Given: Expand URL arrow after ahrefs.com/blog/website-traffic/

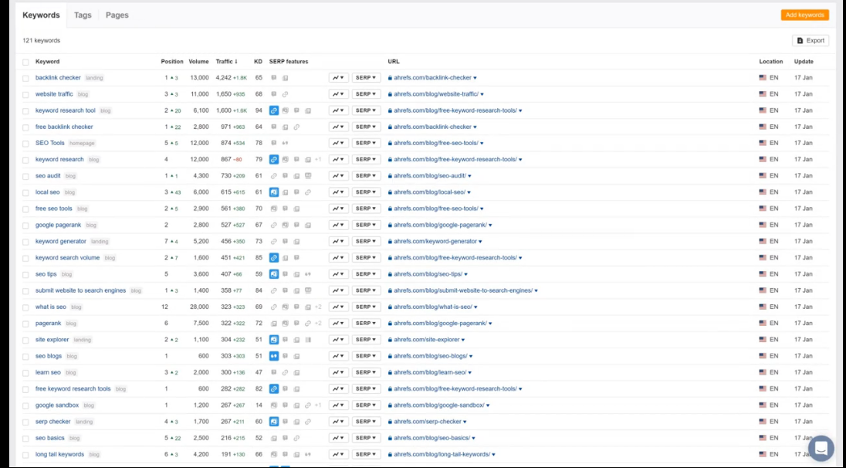Looking at the screenshot, I should [482, 94].
